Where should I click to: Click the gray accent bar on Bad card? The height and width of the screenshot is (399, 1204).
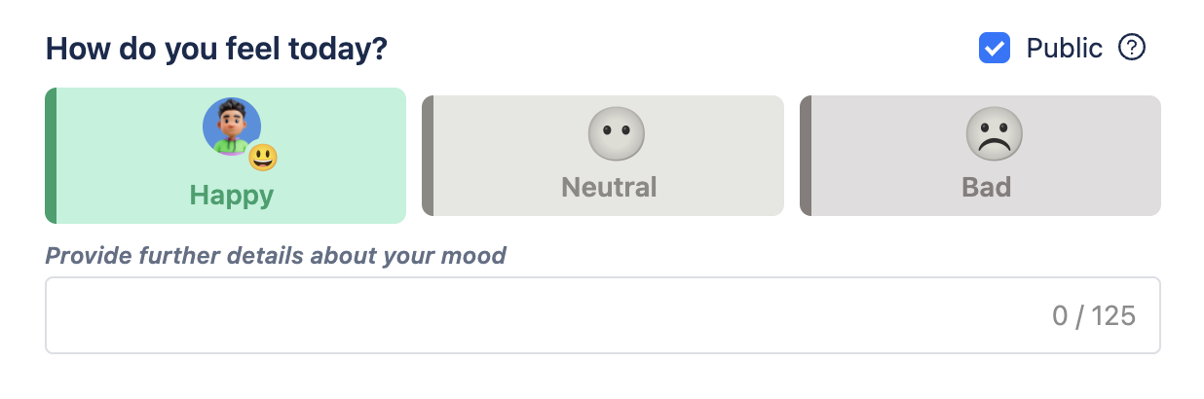[x=805, y=156]
